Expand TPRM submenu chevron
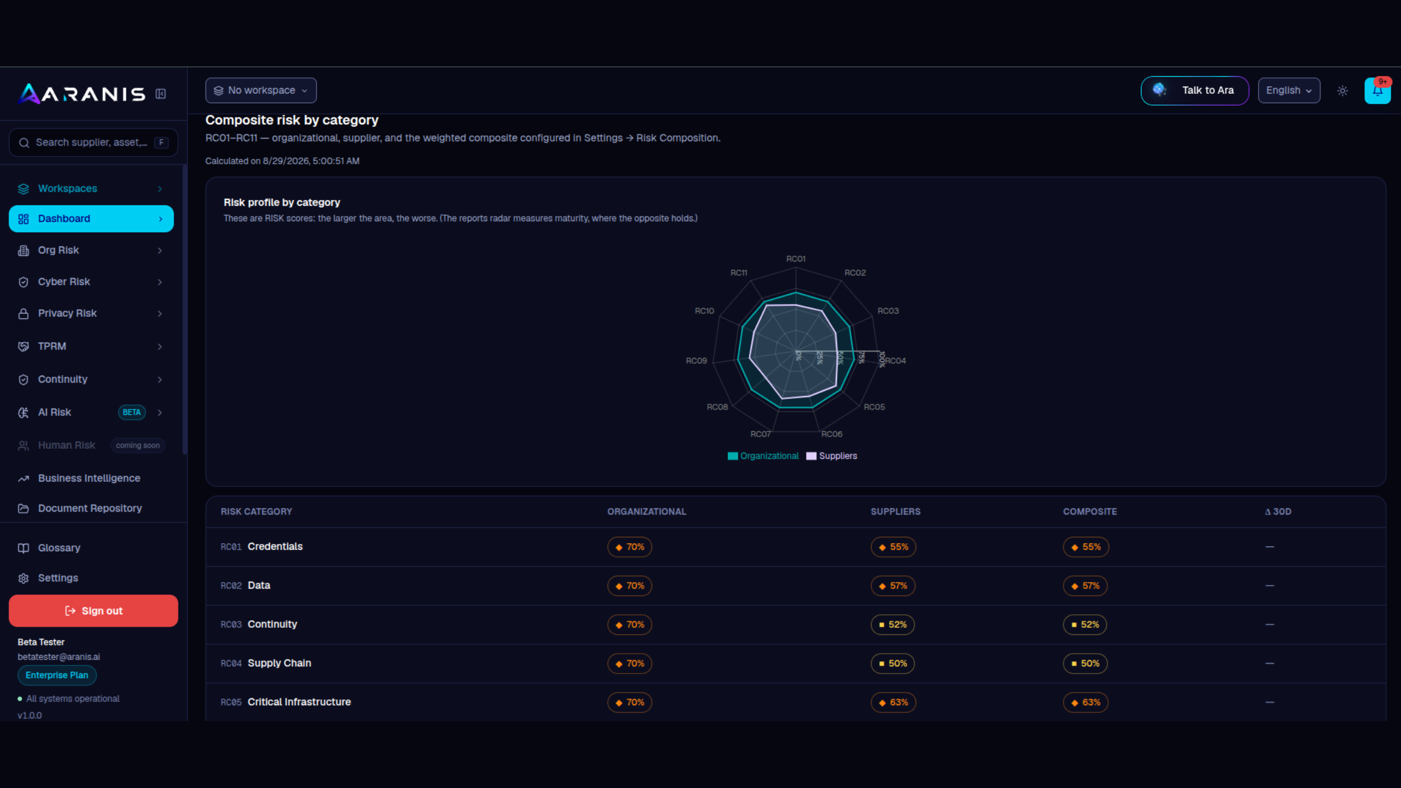Screen dimensions: 1401x788 (x=160, y=347)
